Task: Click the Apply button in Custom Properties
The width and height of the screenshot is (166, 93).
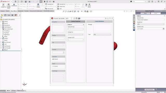Action: 145,13
